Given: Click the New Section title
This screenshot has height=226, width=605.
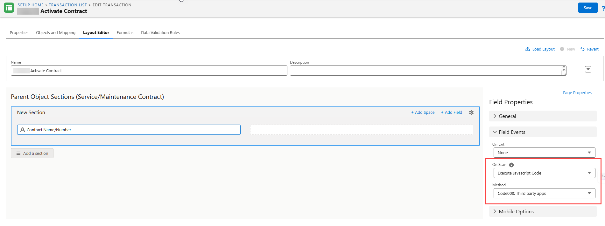Looking at the screenshot, I should point(31,112).
